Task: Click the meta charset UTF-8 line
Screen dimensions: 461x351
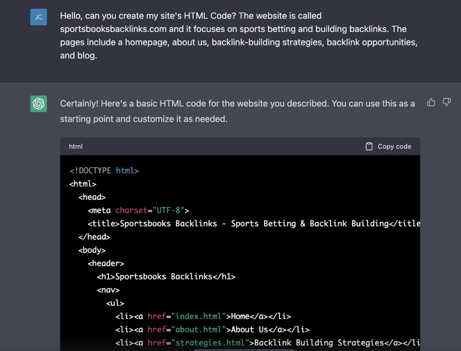Action: click(139, 210)
